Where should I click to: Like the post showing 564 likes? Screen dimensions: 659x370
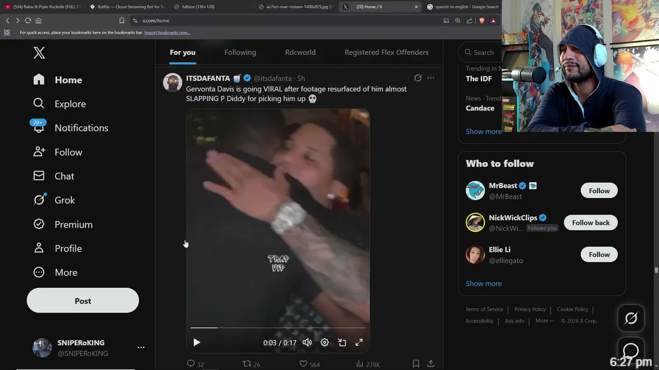309,364
